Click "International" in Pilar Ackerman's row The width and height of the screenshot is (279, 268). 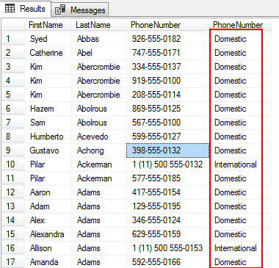(x=240, y=164)
